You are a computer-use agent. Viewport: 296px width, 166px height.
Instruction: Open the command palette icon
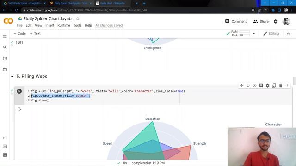pos(5,147)
